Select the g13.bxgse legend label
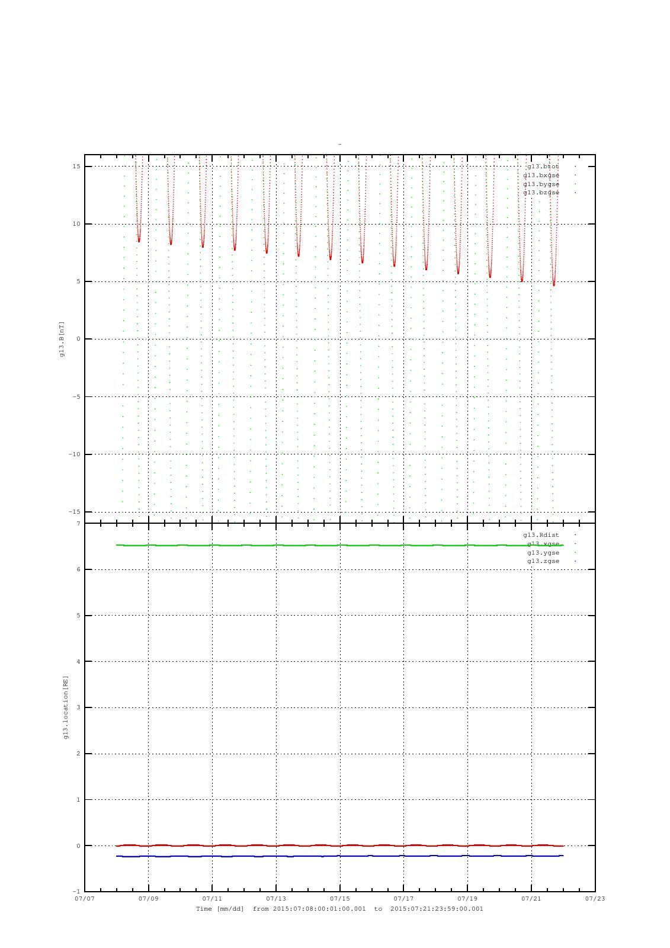 coord(541,175)
